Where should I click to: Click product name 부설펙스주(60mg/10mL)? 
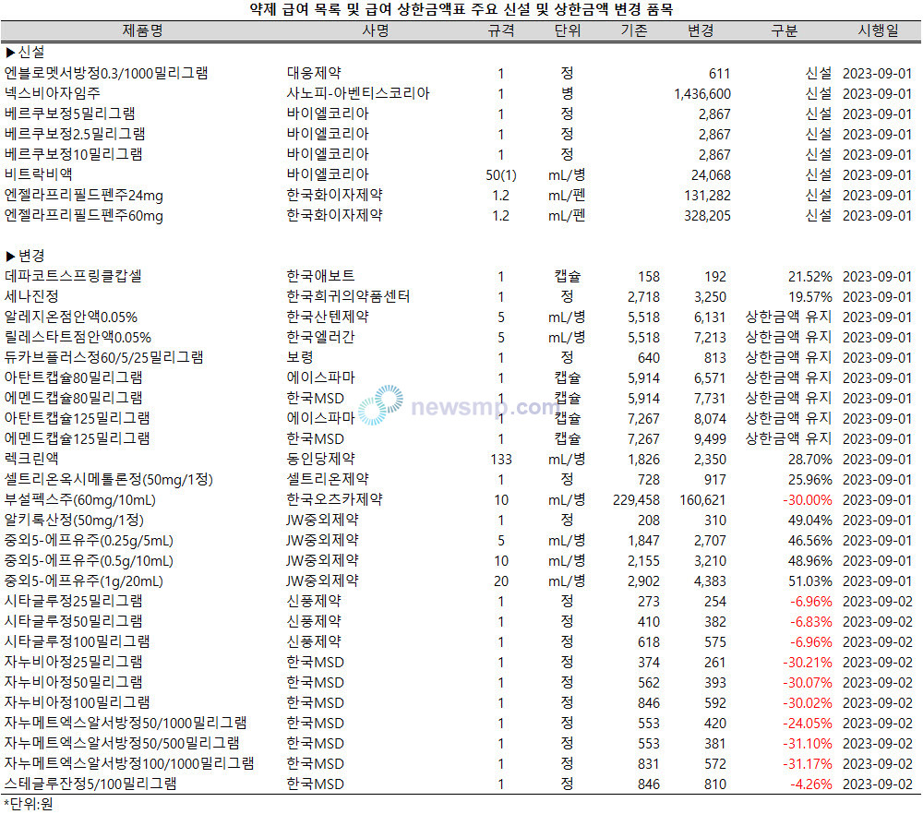pyautogui.click(x=80, y=500)
